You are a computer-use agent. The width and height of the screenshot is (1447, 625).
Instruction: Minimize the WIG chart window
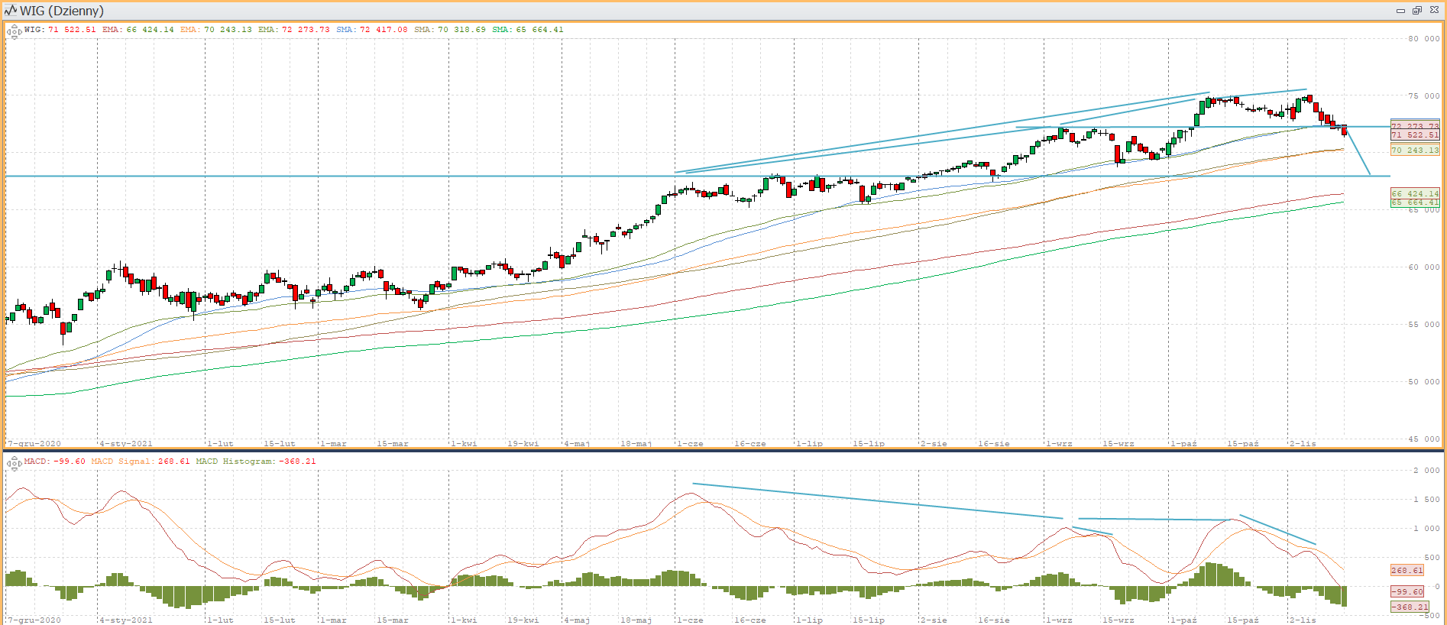click(x=1400, y=11)
